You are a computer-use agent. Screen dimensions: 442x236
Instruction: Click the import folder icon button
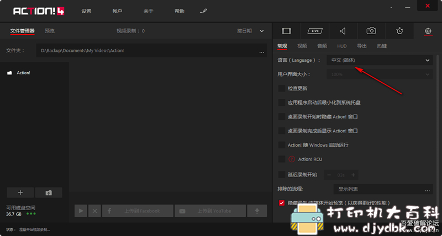[x=49, y=192]
